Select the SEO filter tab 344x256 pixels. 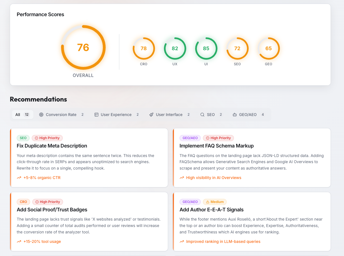pos(211,114)
